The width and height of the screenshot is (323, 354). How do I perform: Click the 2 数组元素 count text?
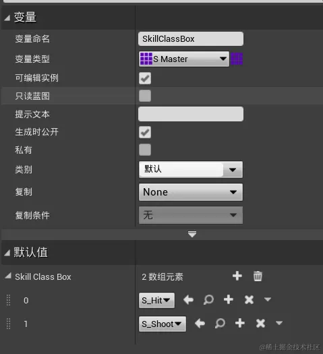163,276
